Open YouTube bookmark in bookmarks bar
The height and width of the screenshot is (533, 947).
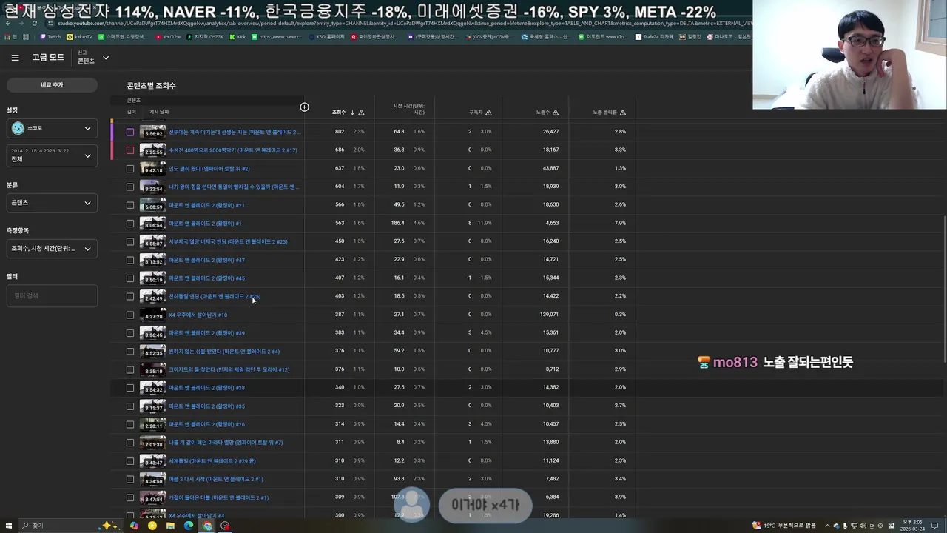tap(168, 36)
